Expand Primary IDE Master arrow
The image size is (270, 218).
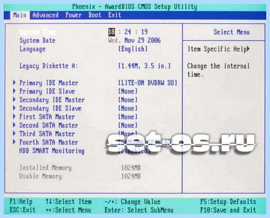pyautogui.click(x=14, y=82)
